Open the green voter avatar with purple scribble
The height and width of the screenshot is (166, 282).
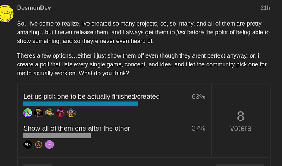(28, 113)
